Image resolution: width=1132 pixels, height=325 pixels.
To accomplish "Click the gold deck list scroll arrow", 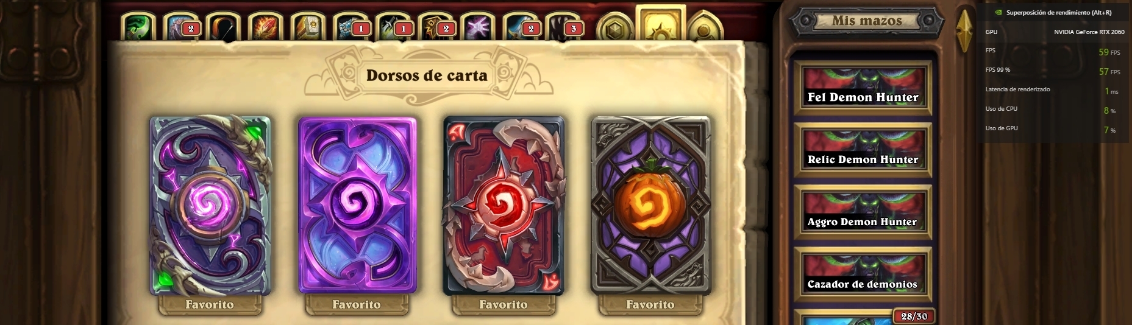I will (963, 30).
